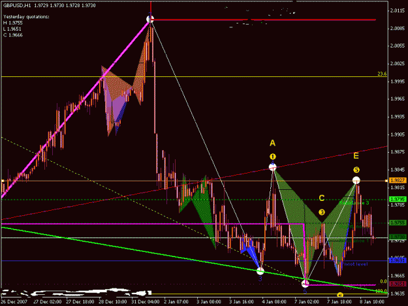Click the 0.0 Fibonacci level label
This screenshot has width=408, height=306.
pos(383,282)
